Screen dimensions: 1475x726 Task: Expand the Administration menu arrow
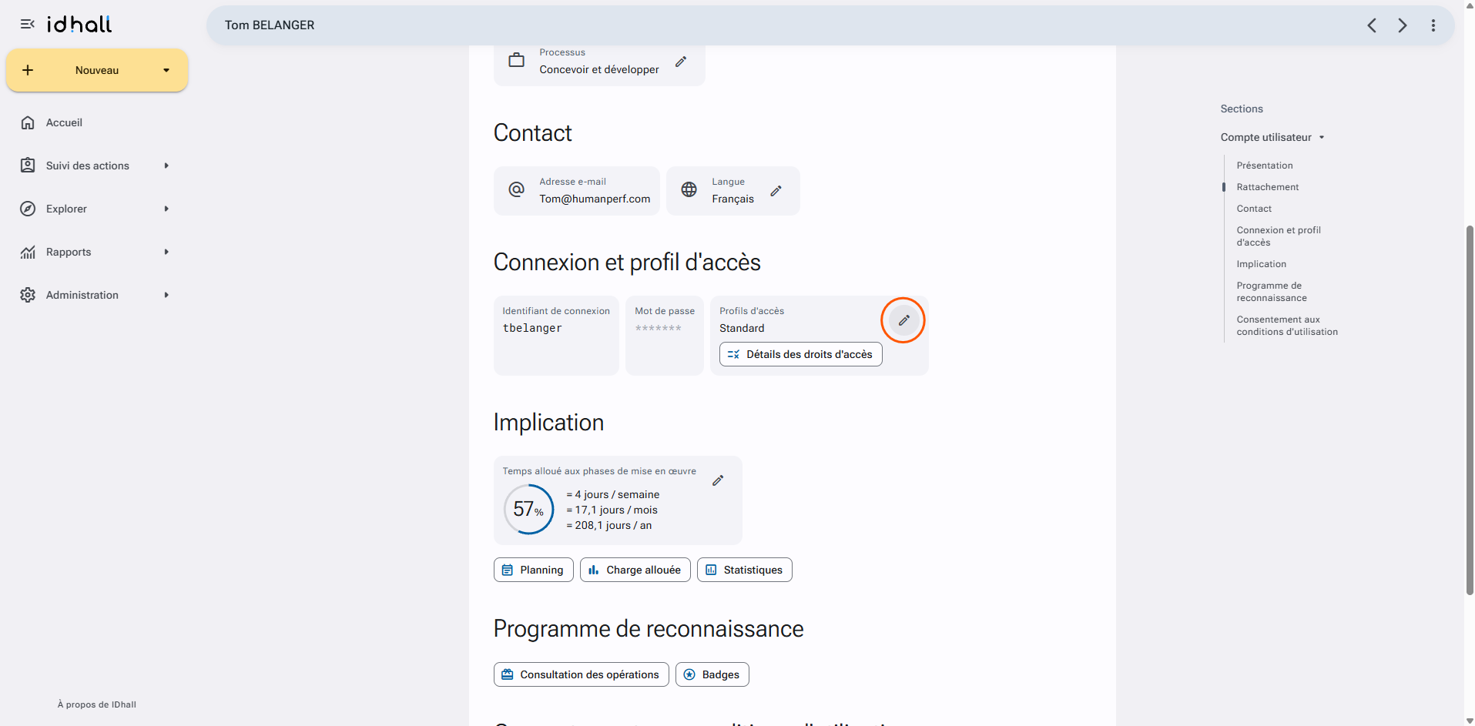166,295
